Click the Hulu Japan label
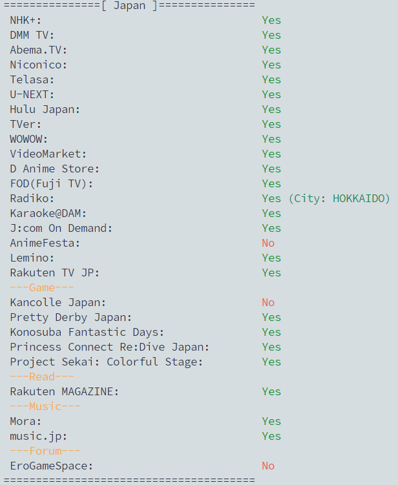 (45, 110)
